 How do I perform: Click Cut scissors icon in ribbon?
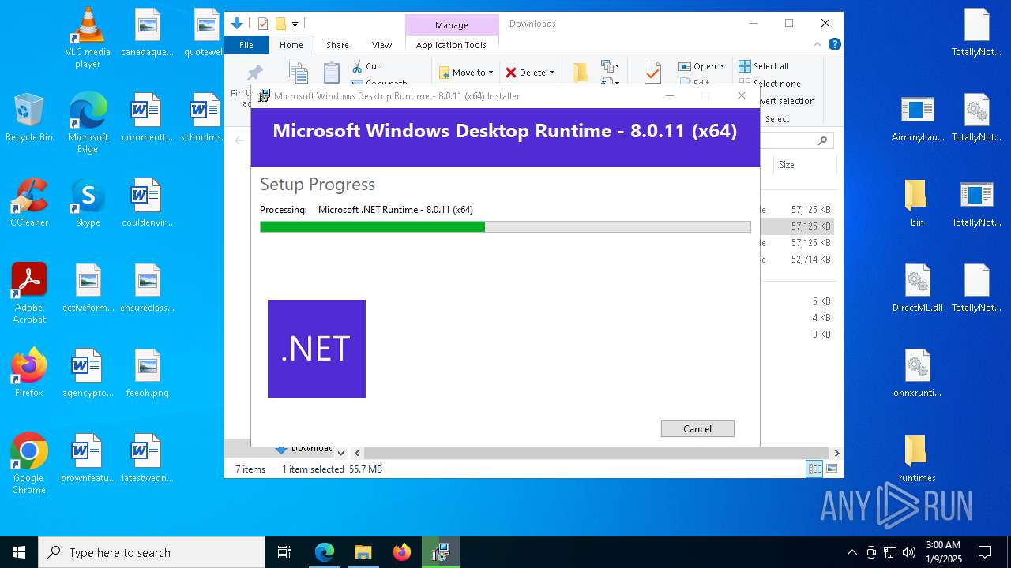[x=357, y=66]
